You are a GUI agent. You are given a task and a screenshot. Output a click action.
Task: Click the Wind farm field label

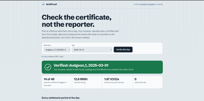[47, 45]
